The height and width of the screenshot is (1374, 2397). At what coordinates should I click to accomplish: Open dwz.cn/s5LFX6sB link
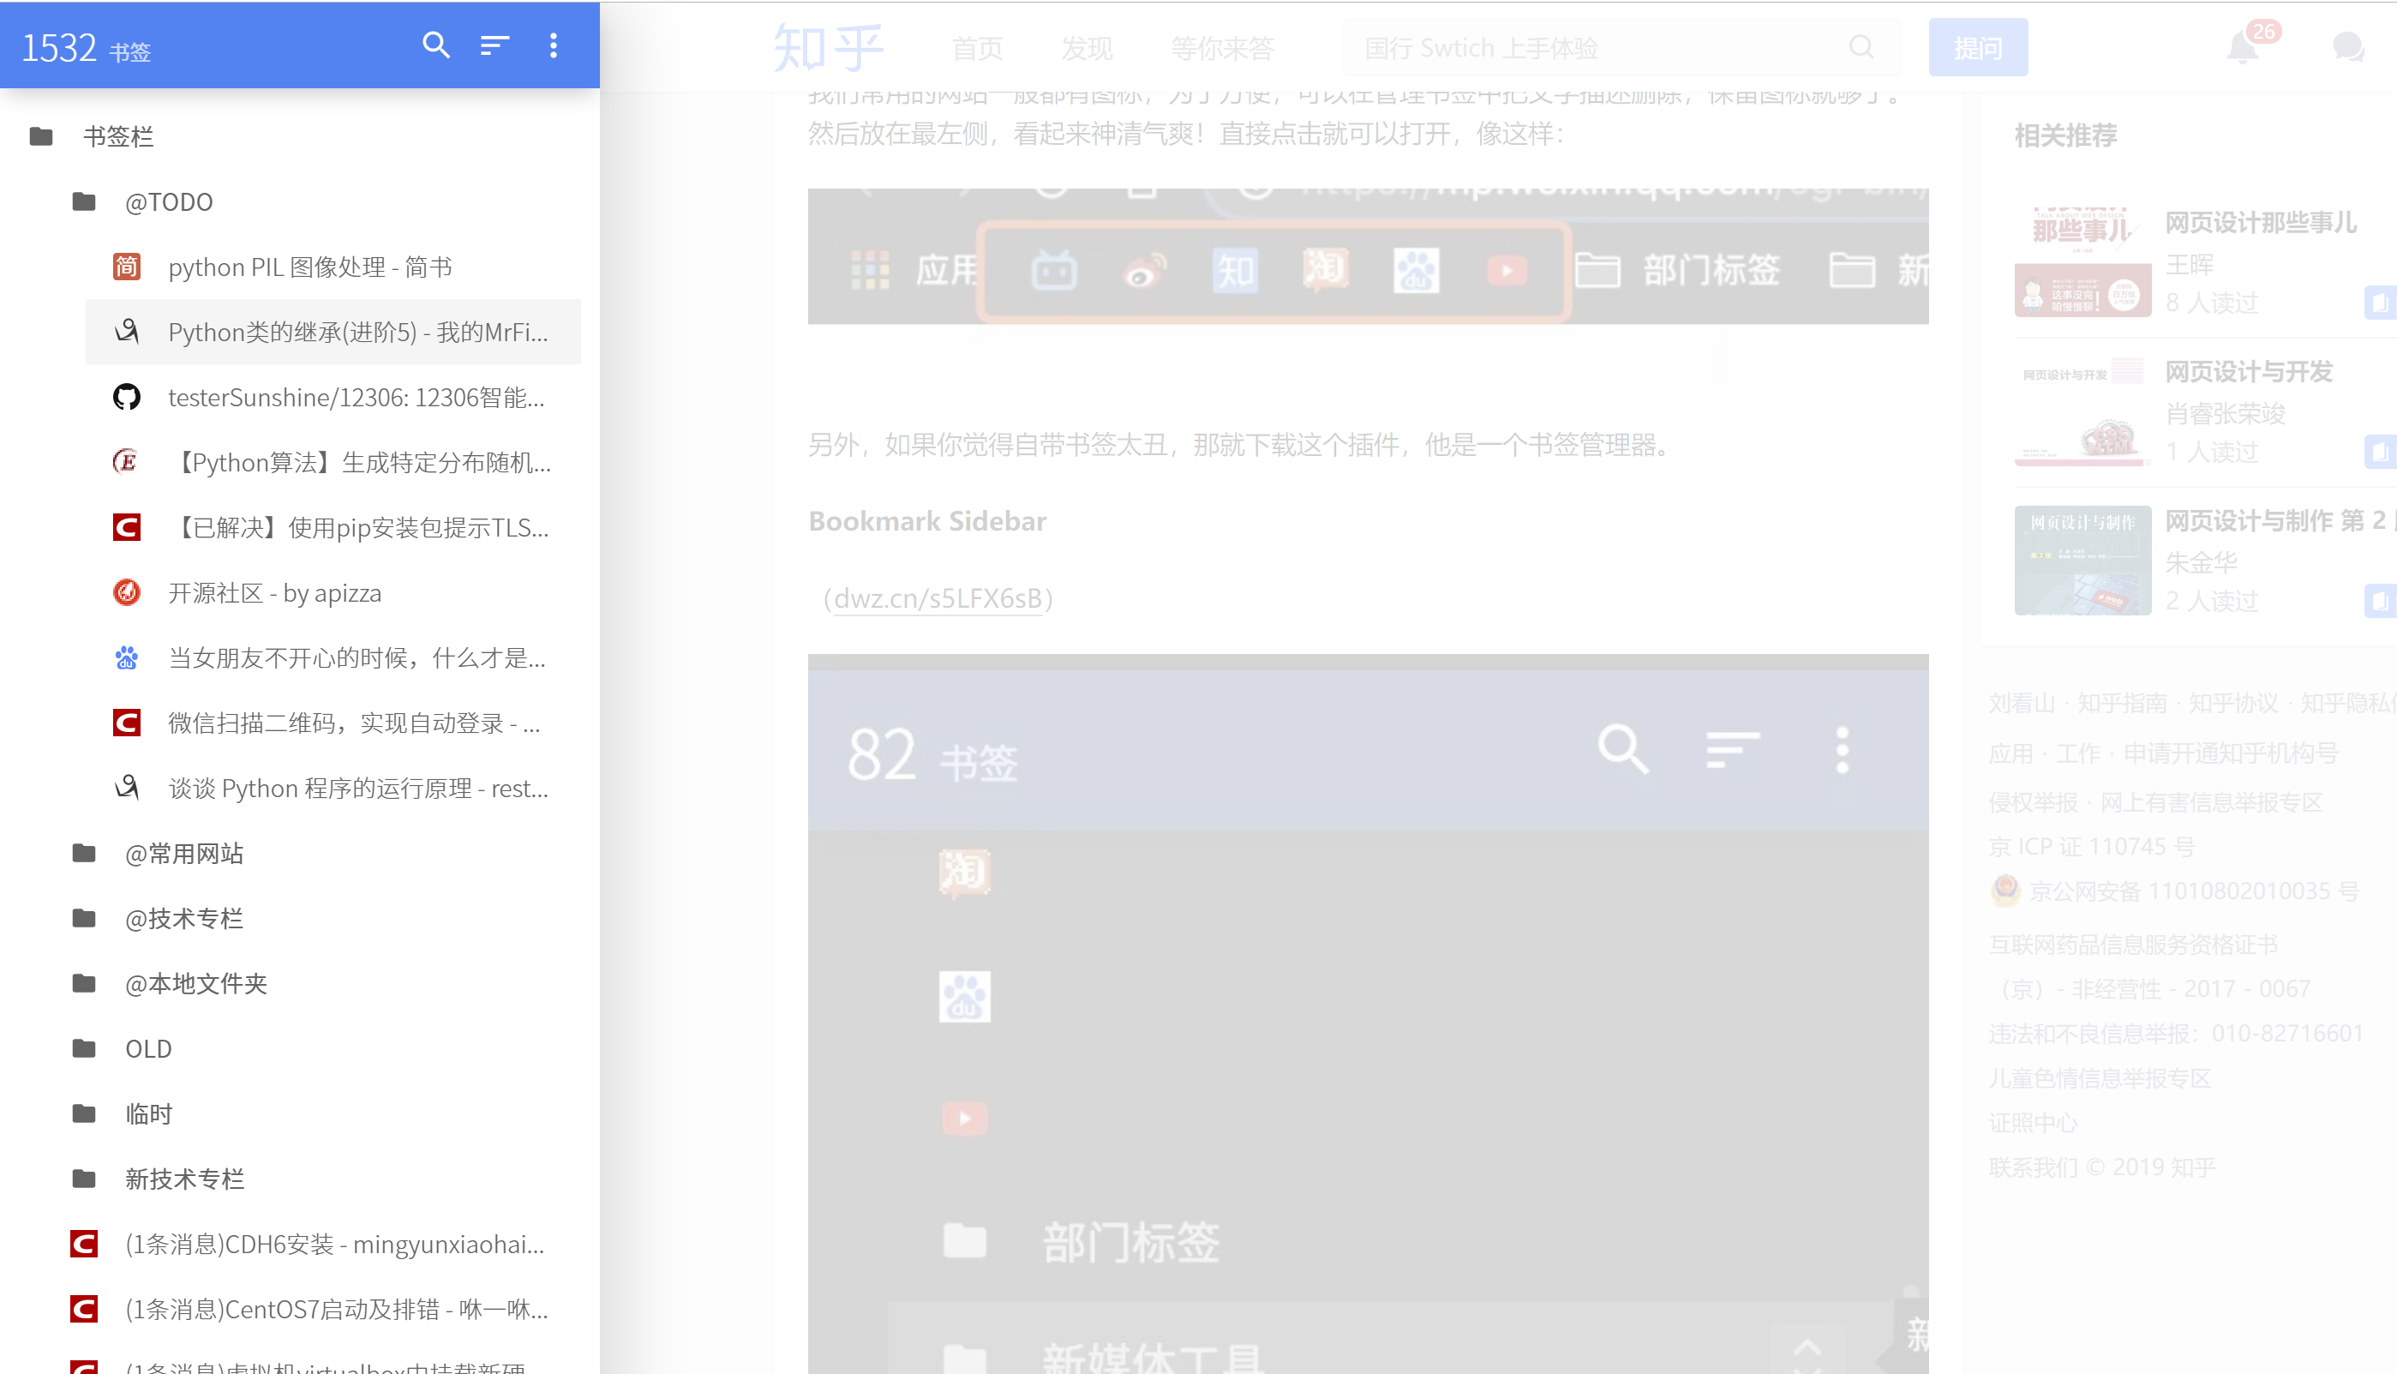point(938,598)
